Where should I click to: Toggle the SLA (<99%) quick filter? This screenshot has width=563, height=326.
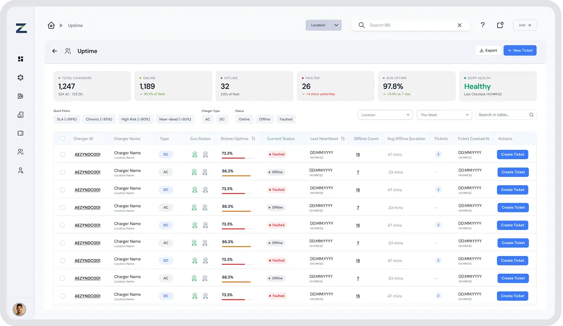[67, 119]
